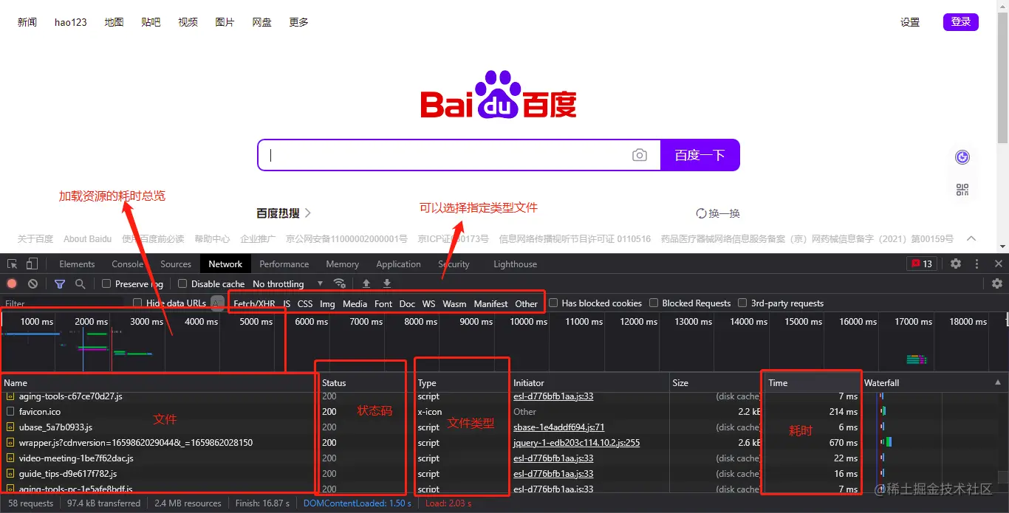Screen dimensions: 1009x513
Task: Click the 13 issues badge
Action: coord(921,264)
